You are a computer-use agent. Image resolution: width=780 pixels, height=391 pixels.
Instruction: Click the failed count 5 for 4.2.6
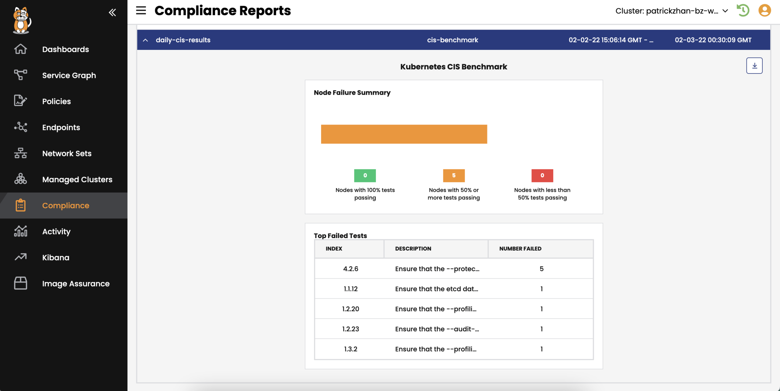pos(541,269)
